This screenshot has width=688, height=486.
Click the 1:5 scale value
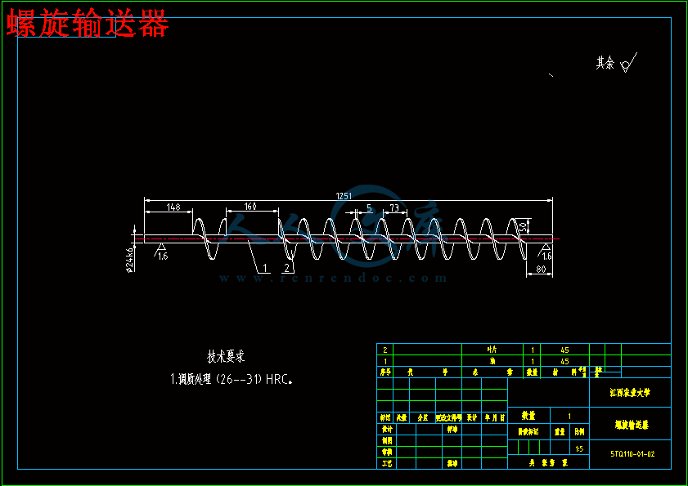[579, 448]
